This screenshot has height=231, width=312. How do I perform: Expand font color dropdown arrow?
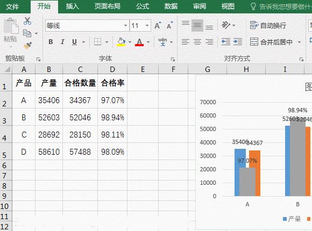(x=148, y=42)
